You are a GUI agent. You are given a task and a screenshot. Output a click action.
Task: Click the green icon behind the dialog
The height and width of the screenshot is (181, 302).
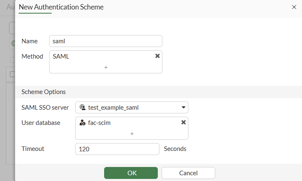click(x=13, y=43)
